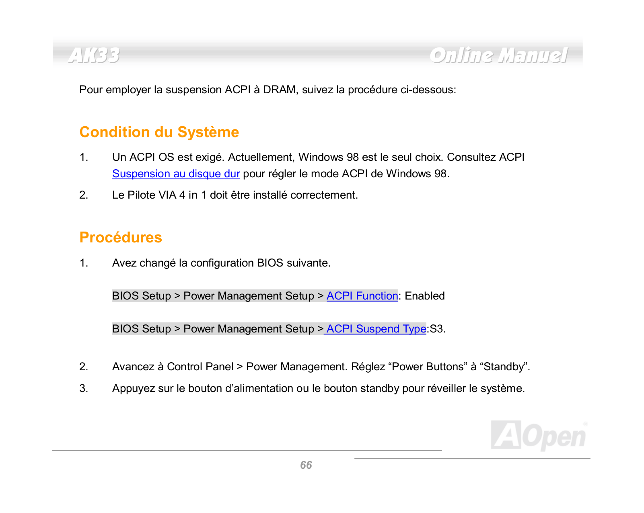Follow the 'ACPI Function' hyperlink

coord(362,296)
